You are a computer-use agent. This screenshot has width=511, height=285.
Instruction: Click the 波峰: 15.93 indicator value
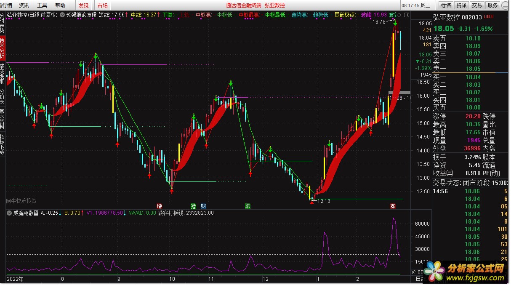click(x=374, y=14)
